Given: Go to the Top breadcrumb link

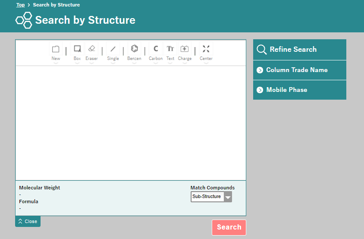Looking at the screenshot, I should point(20,5).
